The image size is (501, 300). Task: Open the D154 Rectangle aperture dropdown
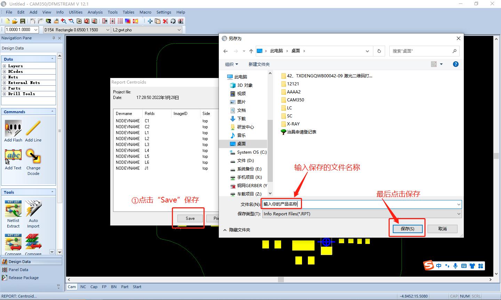point(108,30)
